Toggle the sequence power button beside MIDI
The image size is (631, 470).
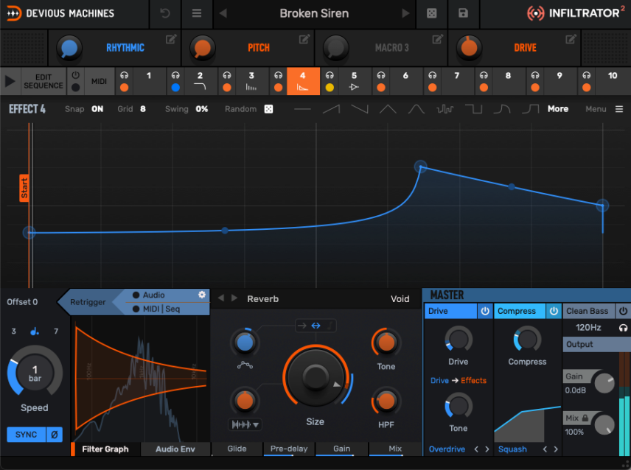(76, 75)
